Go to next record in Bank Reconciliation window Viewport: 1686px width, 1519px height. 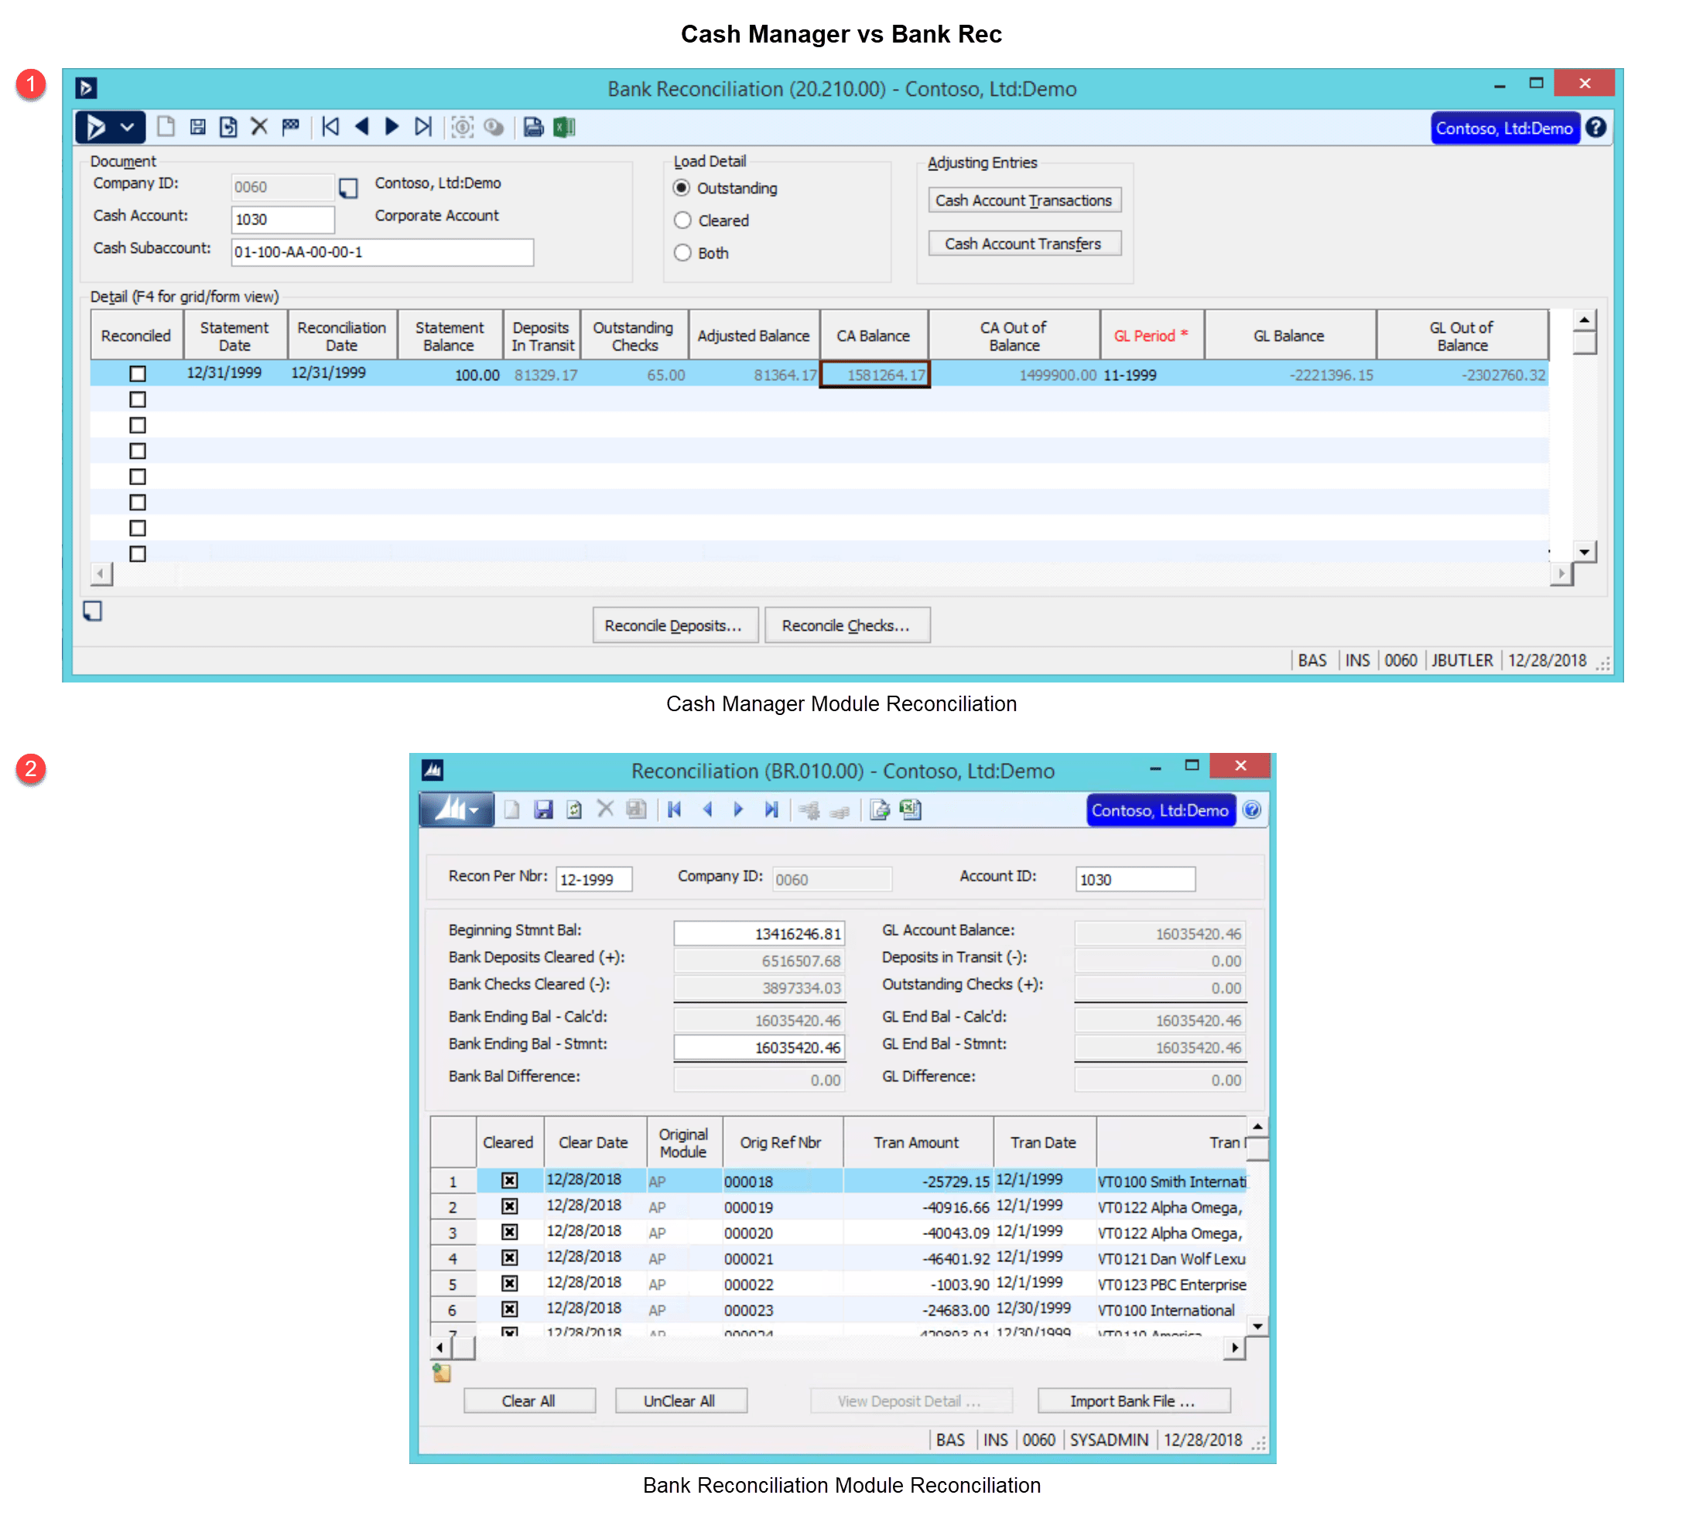pyautogui.click(x=392, y=127)
